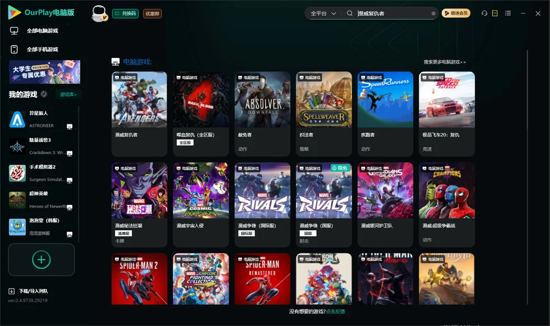Open customer service headset icon
Image resolution: width=550 pixels, height=326 pixels.
484,13
